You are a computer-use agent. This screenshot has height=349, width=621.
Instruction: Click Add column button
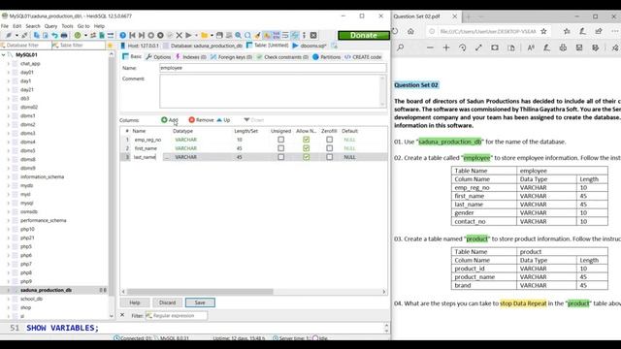coord(170,120)
